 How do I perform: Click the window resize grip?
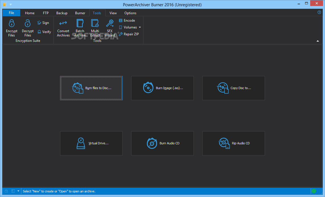322,193
